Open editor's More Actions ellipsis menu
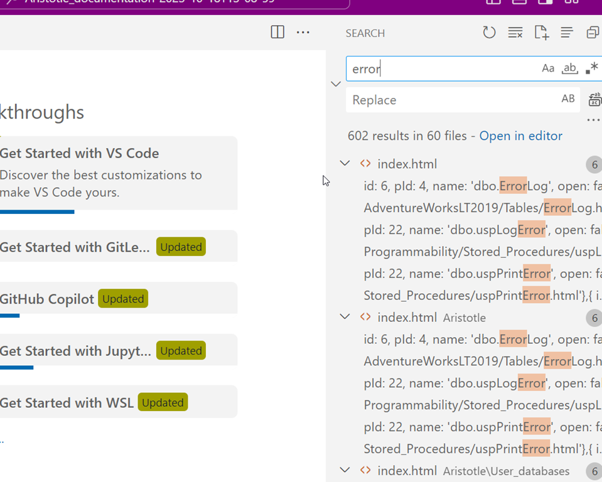The image size is (602, 482). pyautogui.click(x=303, y=32)
